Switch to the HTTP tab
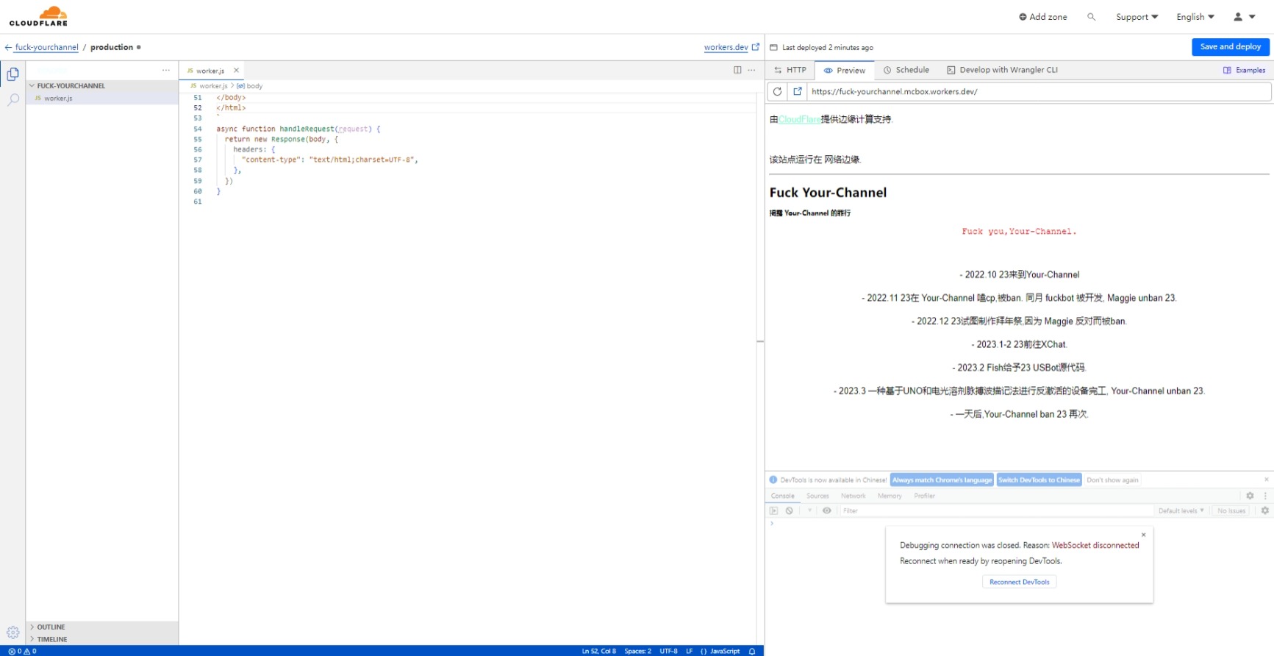1274x656 pixels. [790, 70]
